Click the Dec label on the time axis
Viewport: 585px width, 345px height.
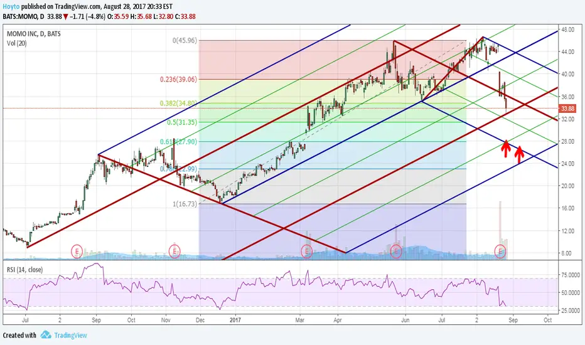pyautogui.click(x=200, y=320)
